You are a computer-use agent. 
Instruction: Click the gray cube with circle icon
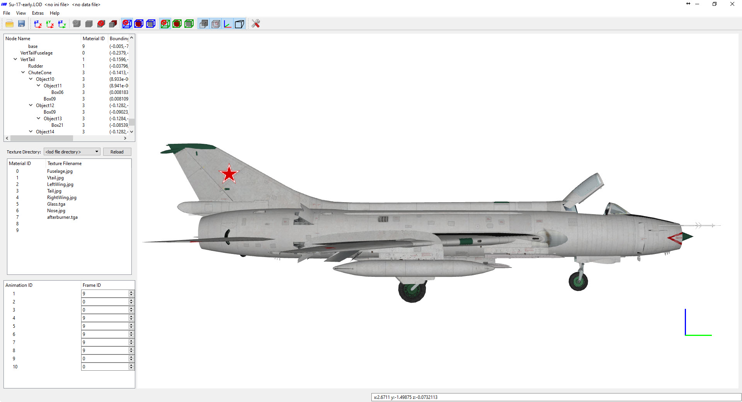77,24
